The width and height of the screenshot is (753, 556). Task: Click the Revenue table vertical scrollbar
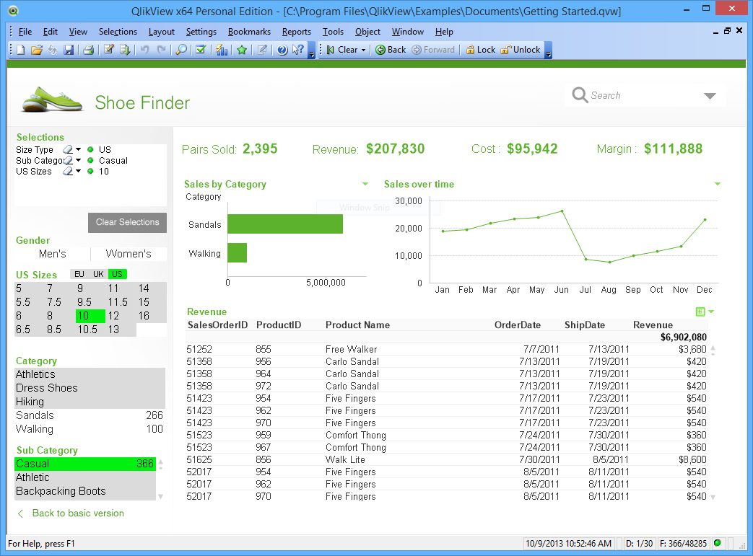pos(713,423)
